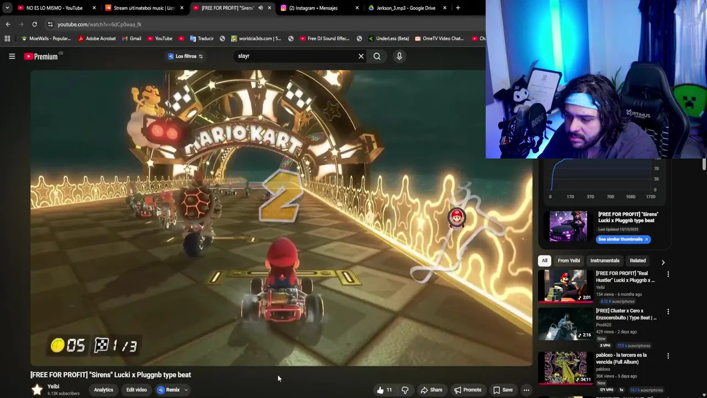Viewport: 707px width, 398px height.
Task: Click See similar thumbnails button
Action: [x=623, y=239]
